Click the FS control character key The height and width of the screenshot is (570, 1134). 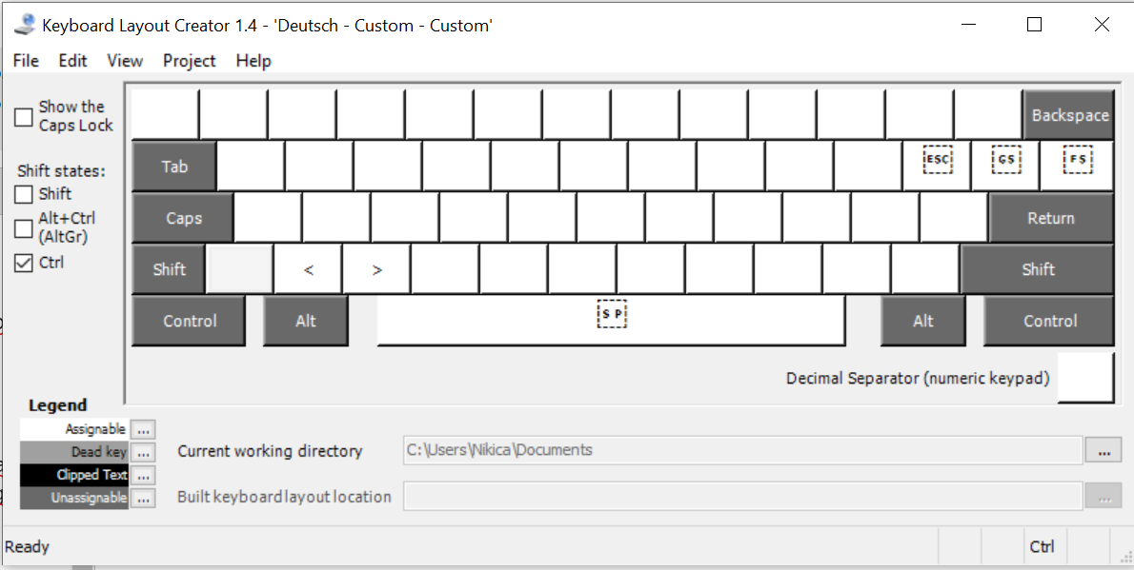tap(1078, 160)
